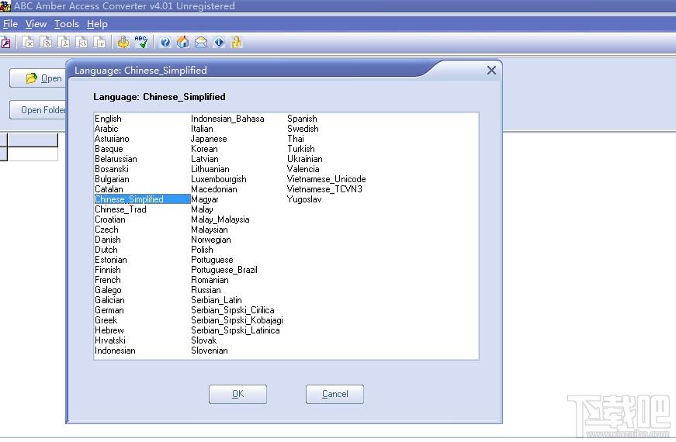Select Thai in language list
Viewport: 676px width, 442px height.
296,139
